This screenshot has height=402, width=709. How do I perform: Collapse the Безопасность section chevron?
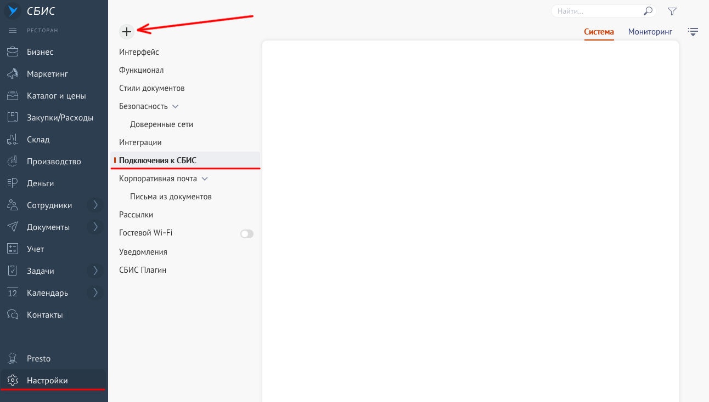[x=176, y=106]
